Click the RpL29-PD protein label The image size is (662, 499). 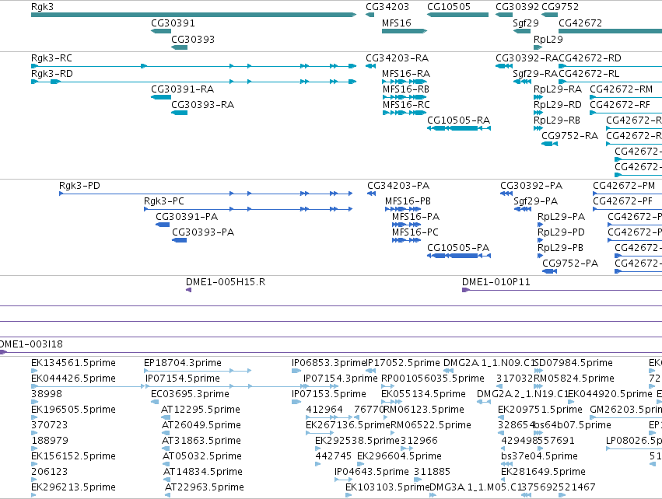click(562, 233)
